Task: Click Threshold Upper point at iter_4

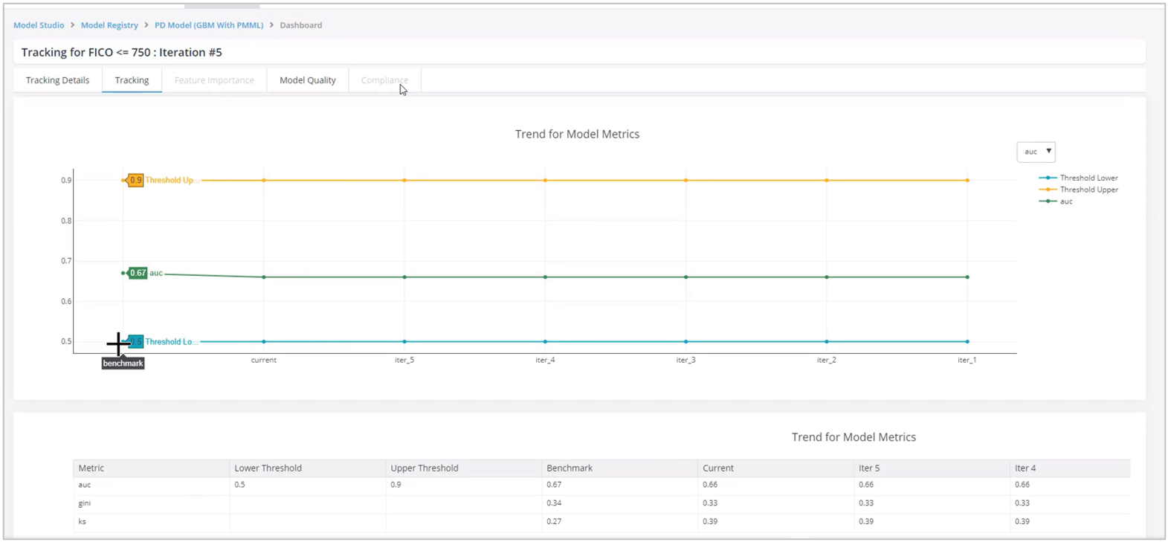Action: [545, 180]
